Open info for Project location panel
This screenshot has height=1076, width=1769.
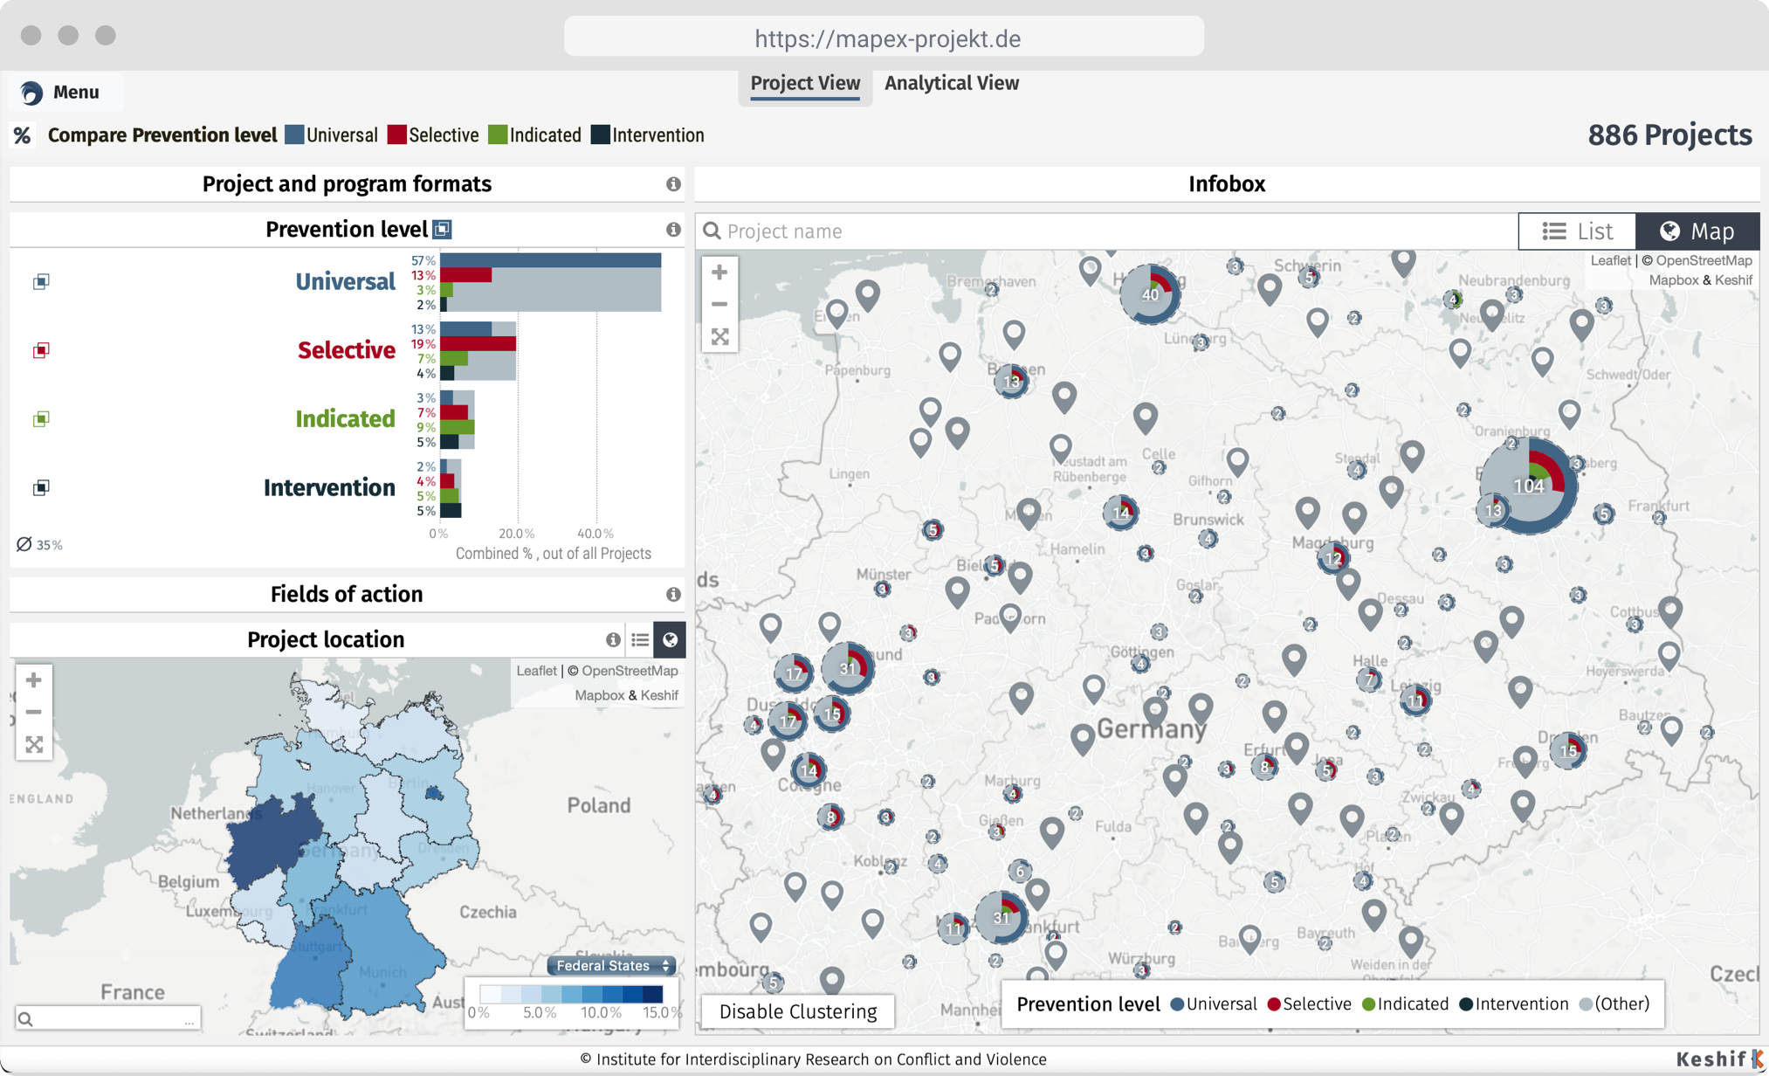point(613,640)
